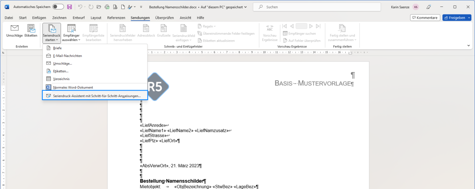The image size is (475, 189).
Task: Click the quick print printer icon
Action: tap(107, 7)
